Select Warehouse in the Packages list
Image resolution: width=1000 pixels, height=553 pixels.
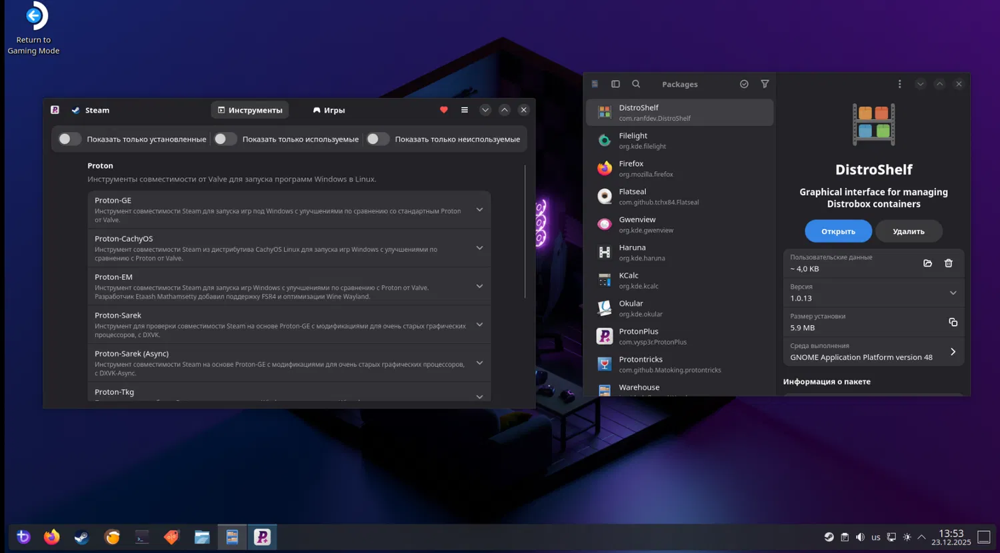tap(679, 388)
